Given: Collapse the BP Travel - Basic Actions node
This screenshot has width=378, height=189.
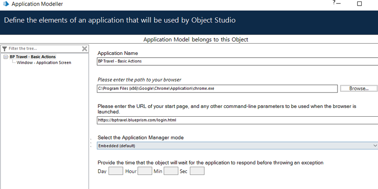Looking at the screenshot, I should (5, 57).
